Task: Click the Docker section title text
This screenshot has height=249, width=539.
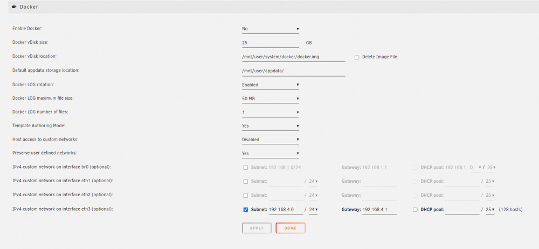Action: [x=29, y=7]
